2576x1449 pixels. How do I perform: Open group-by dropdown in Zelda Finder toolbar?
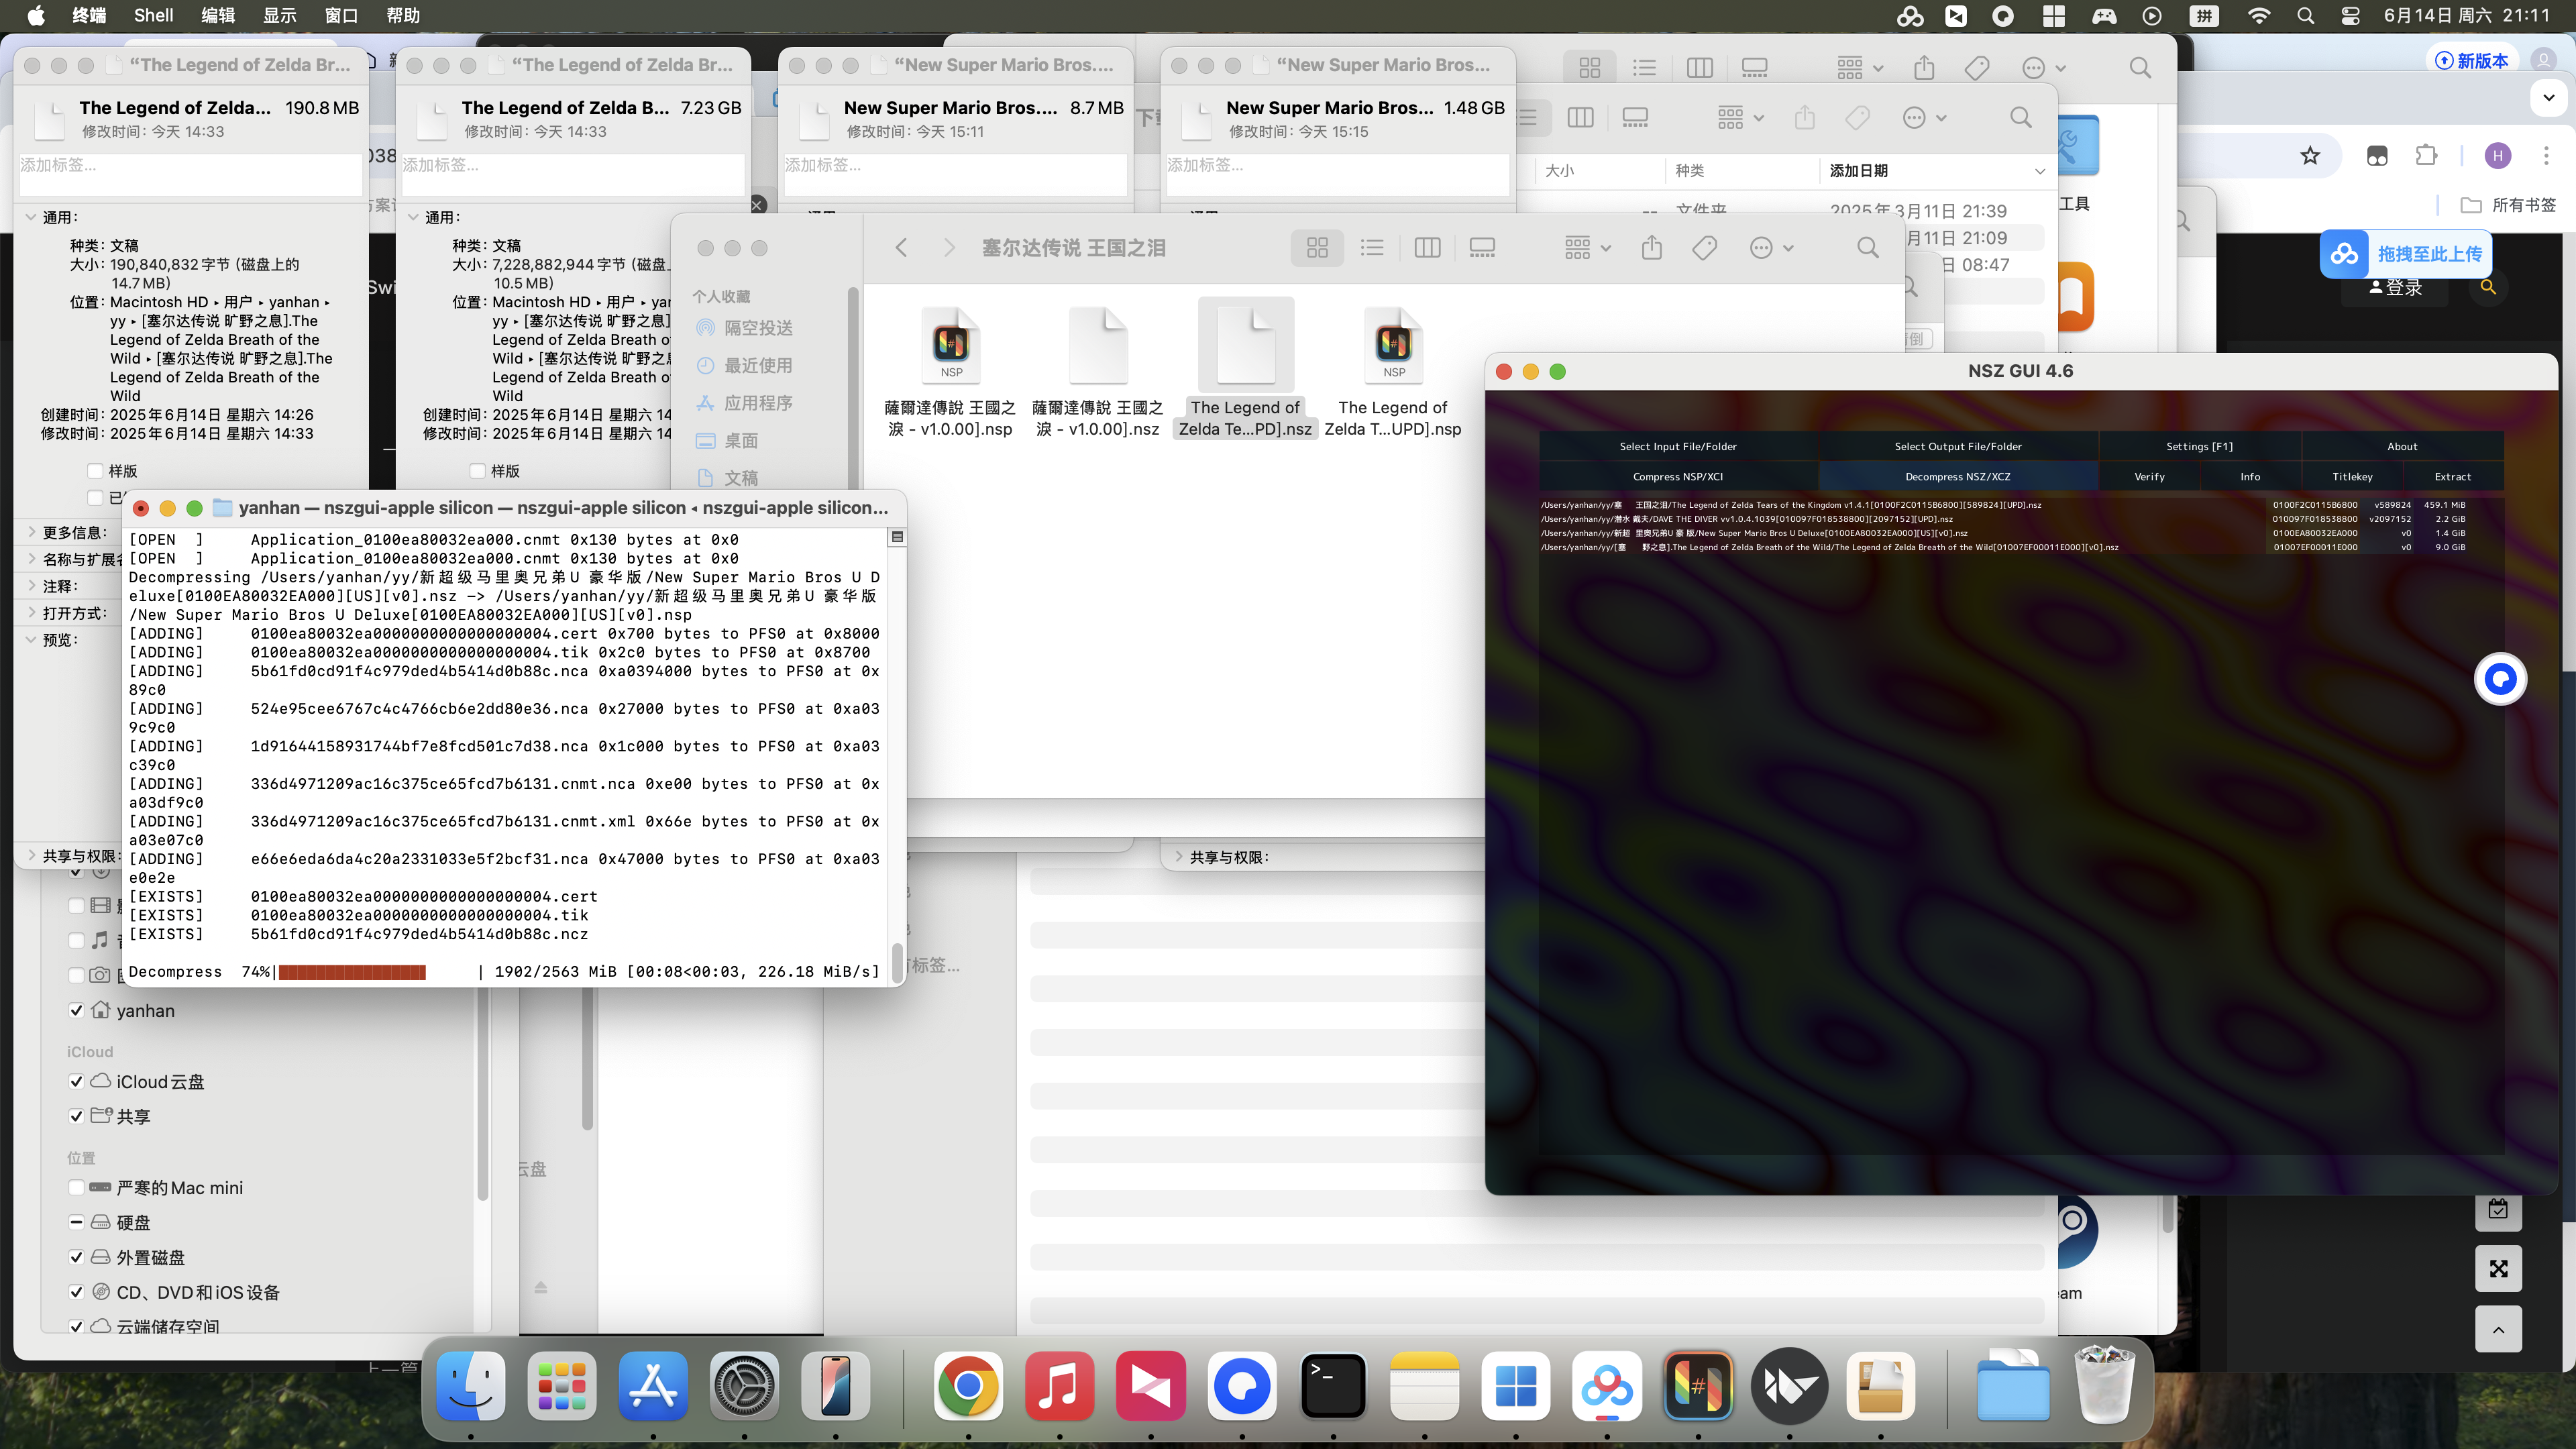point(1587,247)
